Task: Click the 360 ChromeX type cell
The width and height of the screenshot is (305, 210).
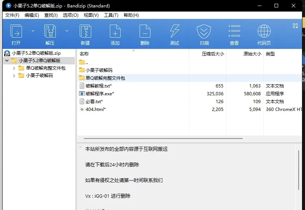Action: point(284,109)
